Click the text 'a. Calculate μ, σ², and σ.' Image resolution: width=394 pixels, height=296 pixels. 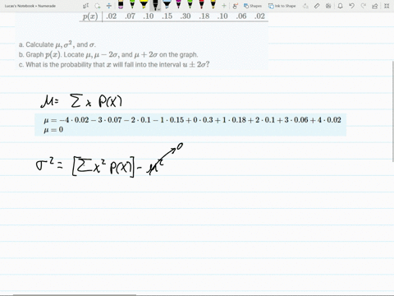(x=57, y=44)
